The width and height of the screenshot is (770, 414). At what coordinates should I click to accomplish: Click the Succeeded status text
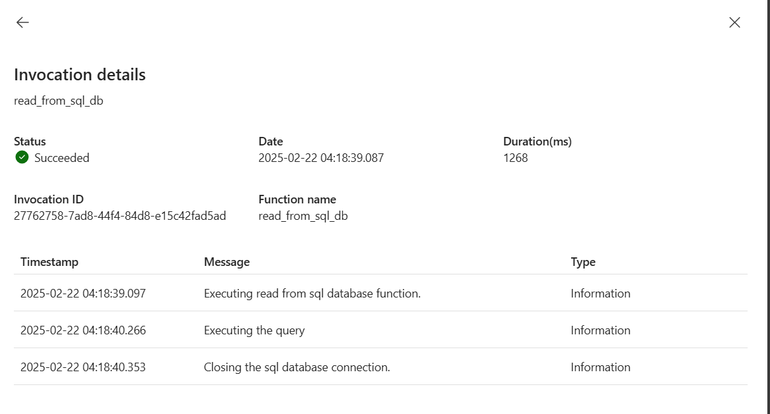pos(62,158)
